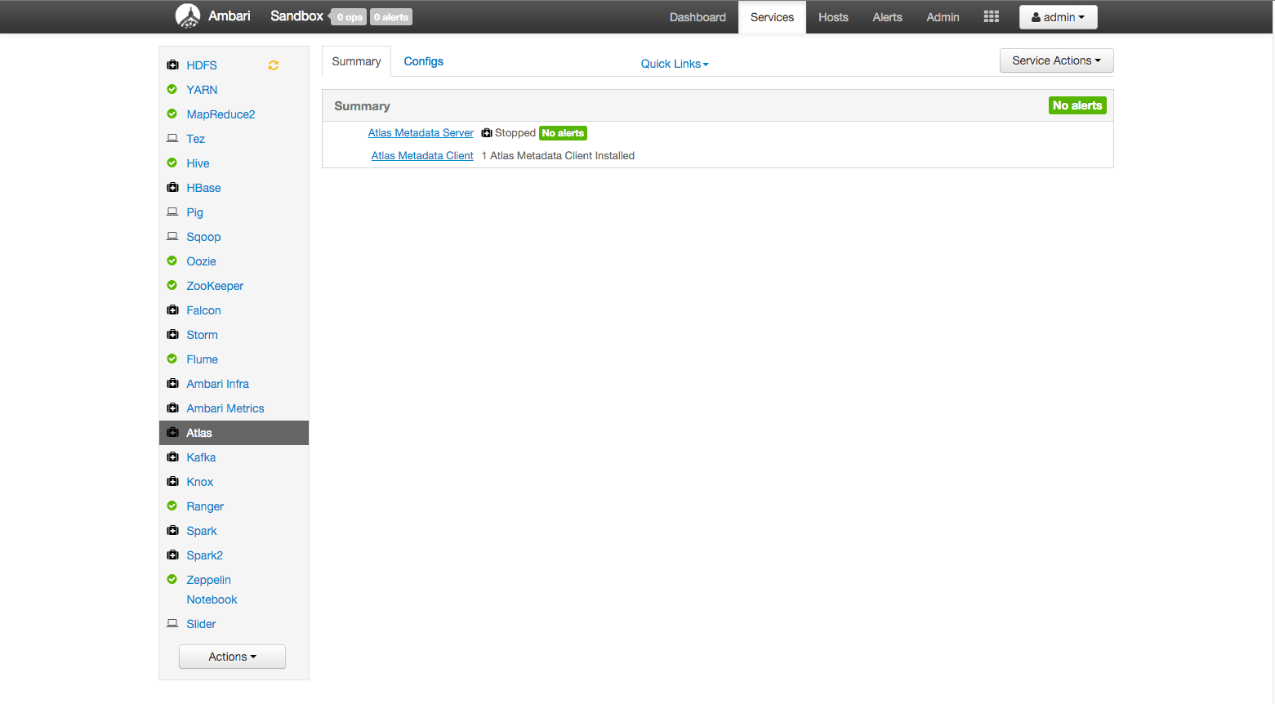Click the HDFS restart-required refresh icon

coord(274,65)
